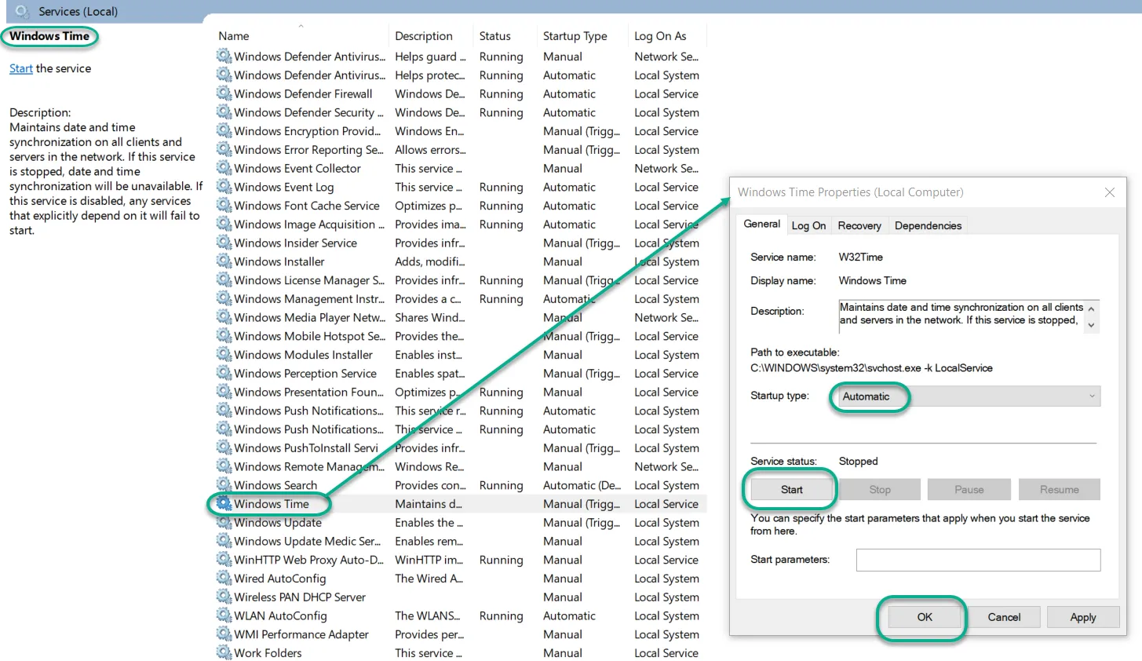The image size is (1142, 661).
Task: Click the Path to executable svchost.exe text
Action: (x=871, y=367)
